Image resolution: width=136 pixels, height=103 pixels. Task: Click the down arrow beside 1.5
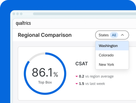[x=76, y=84]
